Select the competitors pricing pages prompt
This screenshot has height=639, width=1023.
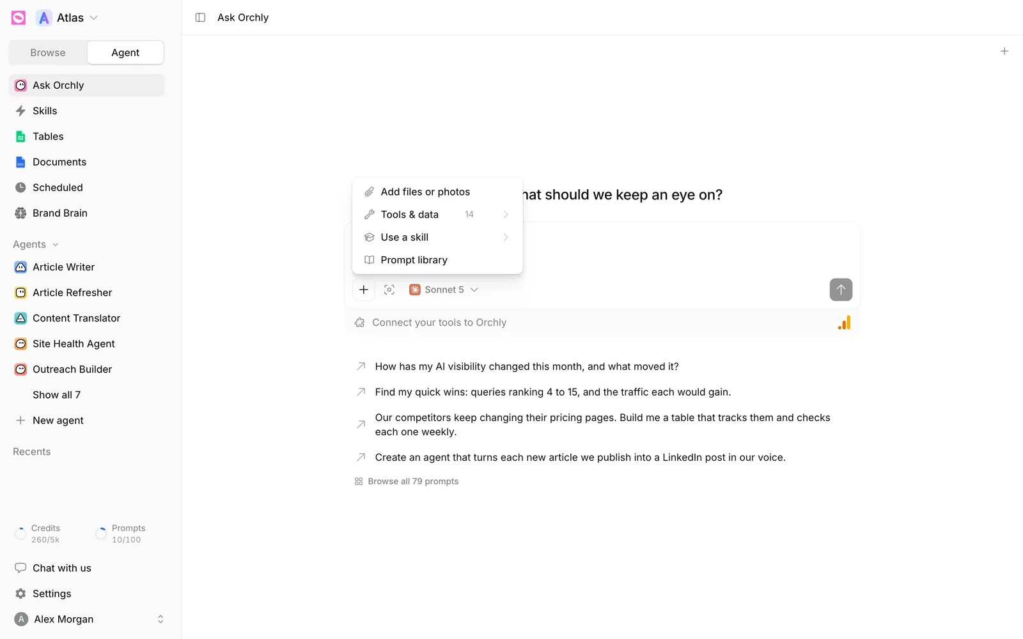pyautogui.click(x=602, y=425)
